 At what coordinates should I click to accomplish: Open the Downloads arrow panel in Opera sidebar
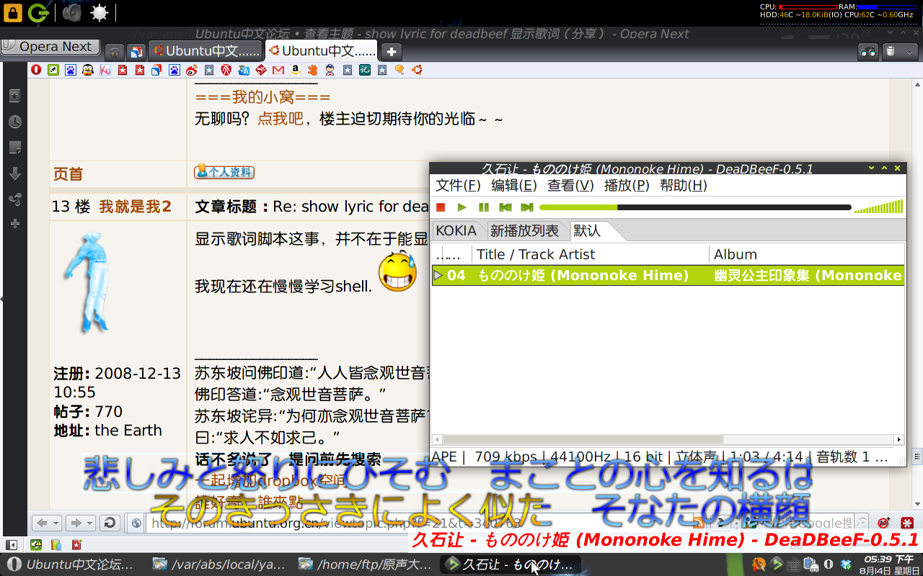point(14,174)
